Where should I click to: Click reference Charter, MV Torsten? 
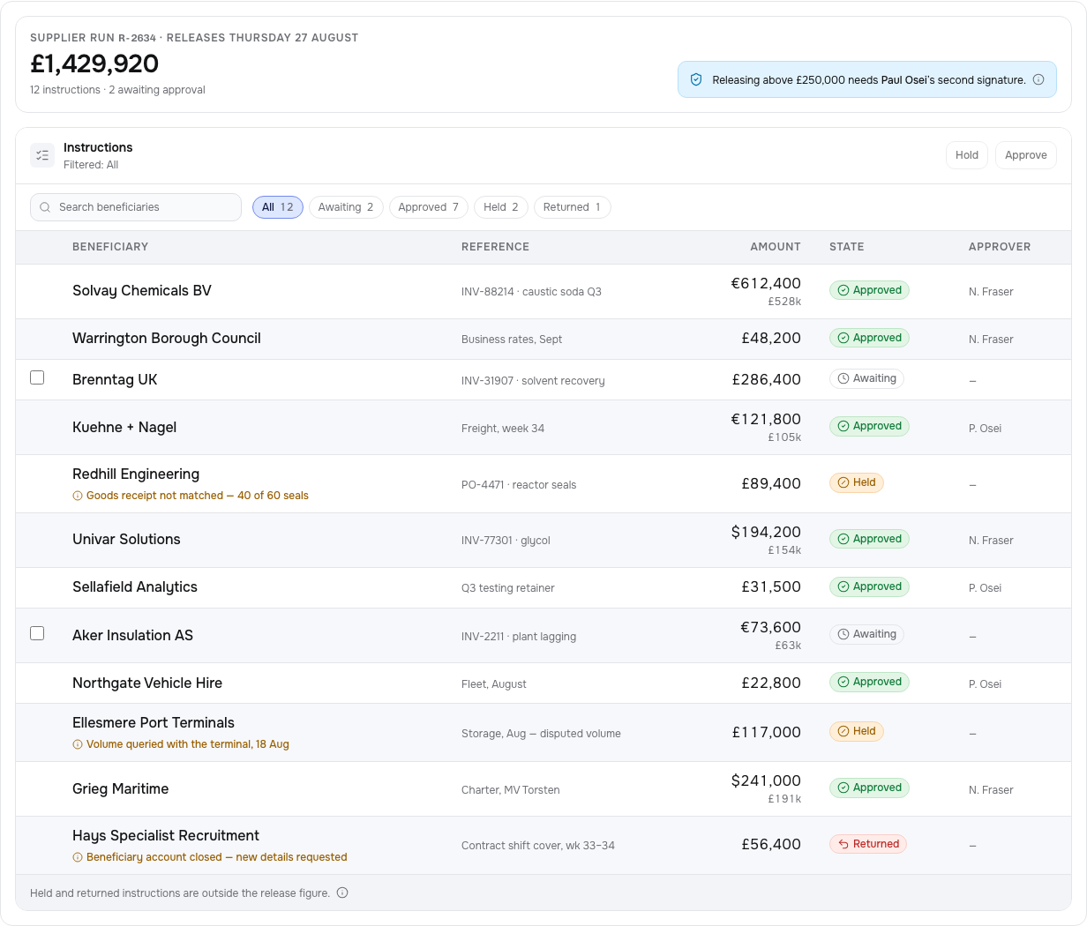click(x=511, y=790)
